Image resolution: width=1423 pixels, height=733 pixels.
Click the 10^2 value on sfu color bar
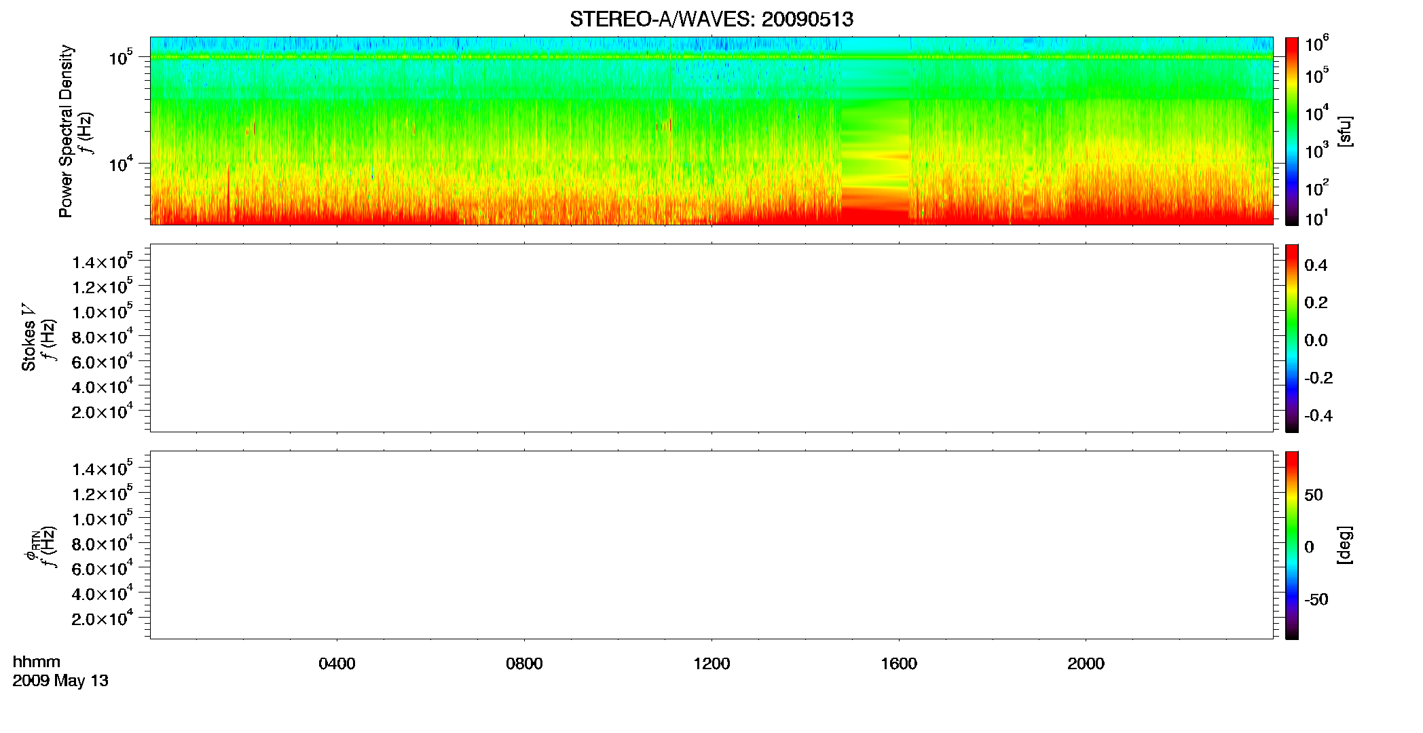click(x=1316, y=187)
